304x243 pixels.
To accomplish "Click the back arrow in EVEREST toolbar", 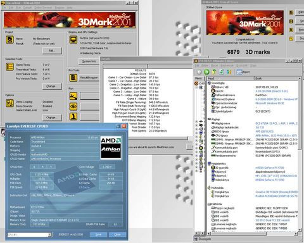I will coord(199,72).
